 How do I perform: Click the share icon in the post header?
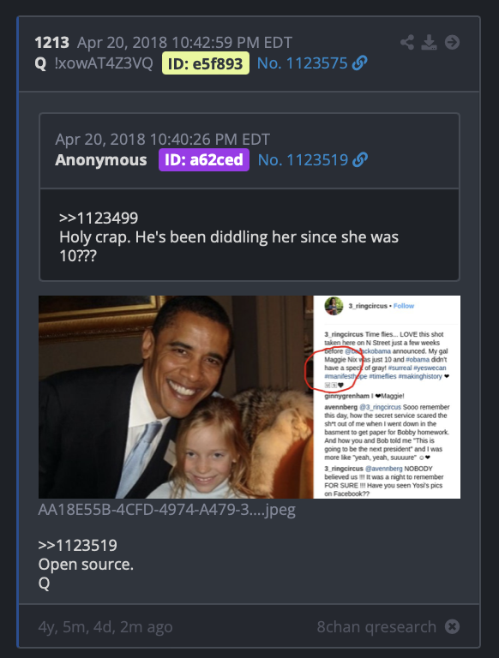(x=407, y=42)
